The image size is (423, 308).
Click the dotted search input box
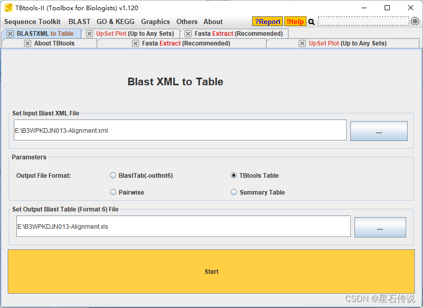point(364,21)
